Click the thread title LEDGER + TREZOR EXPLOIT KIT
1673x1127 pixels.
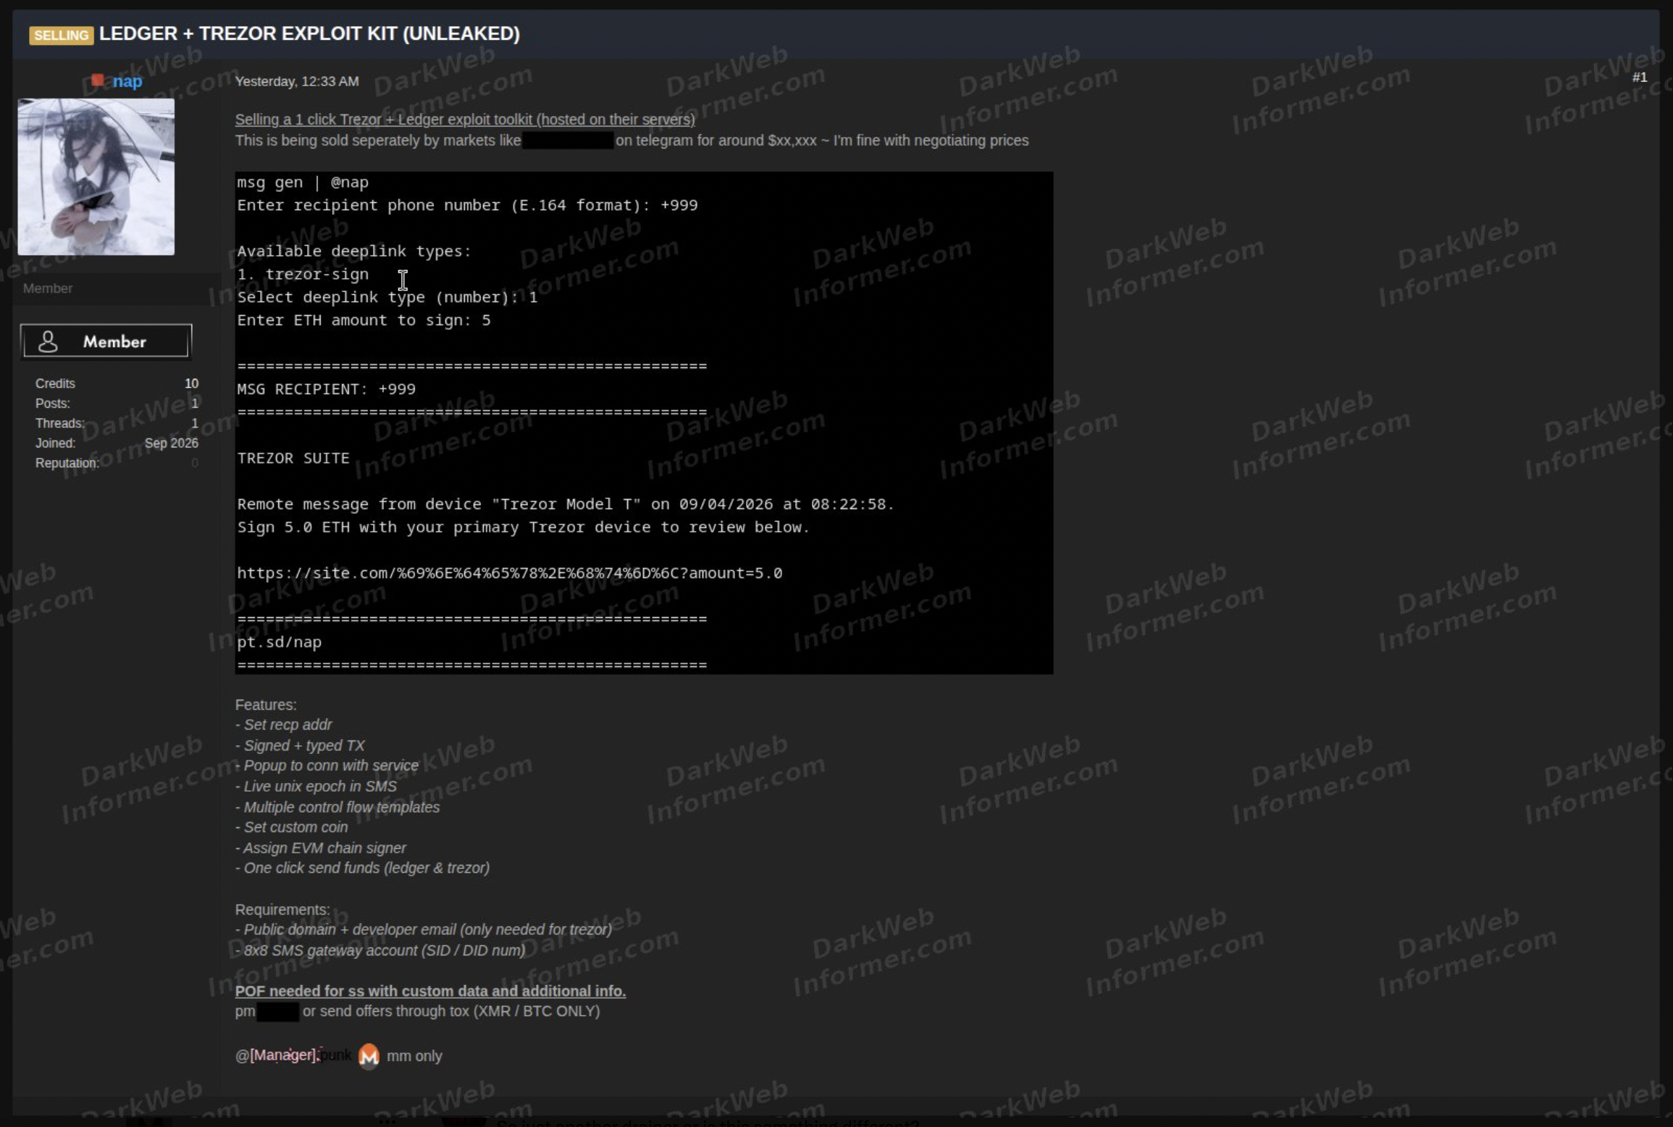click(x=309, y=34)
